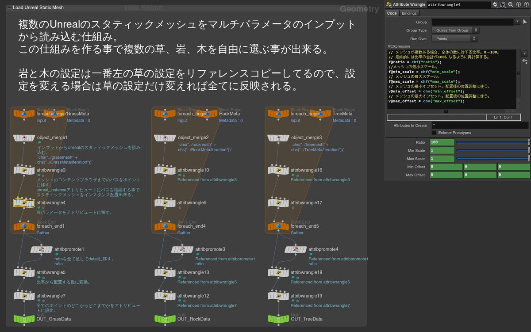Open help via the question mark icon
The width and height of the screenshot is (531, 332).
point(526,4)
